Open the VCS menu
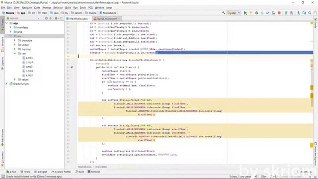 (90, 7)
